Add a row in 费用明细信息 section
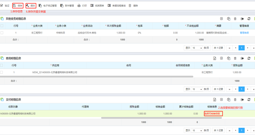Image resolution: width=255 pixels, height=135 pixels. tap(221, 58)
